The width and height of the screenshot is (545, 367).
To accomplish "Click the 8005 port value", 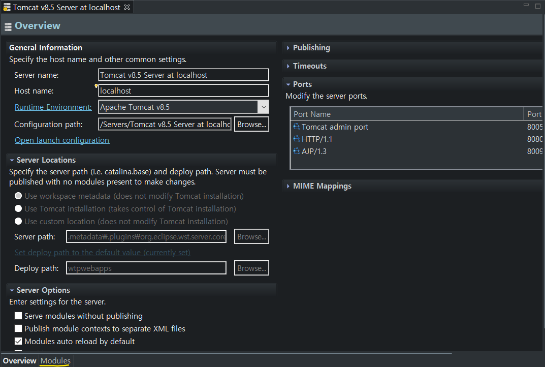I will coord(534,127).
